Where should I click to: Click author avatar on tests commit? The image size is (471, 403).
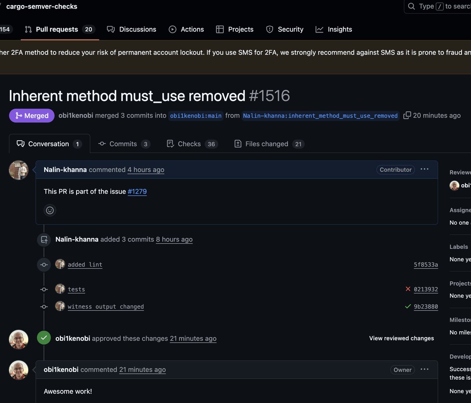60,289
